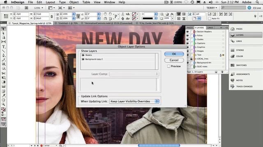Select the Eyedropper tool
This screenshot has height=147, width=263.
[3, 96]
